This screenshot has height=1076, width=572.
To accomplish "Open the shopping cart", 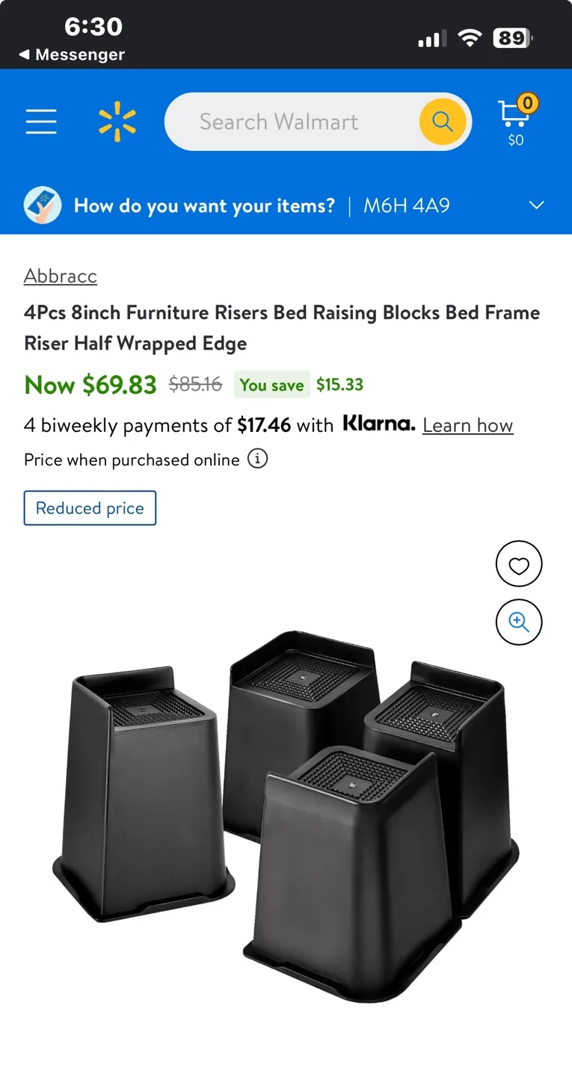I will click(x=515, y=120).
